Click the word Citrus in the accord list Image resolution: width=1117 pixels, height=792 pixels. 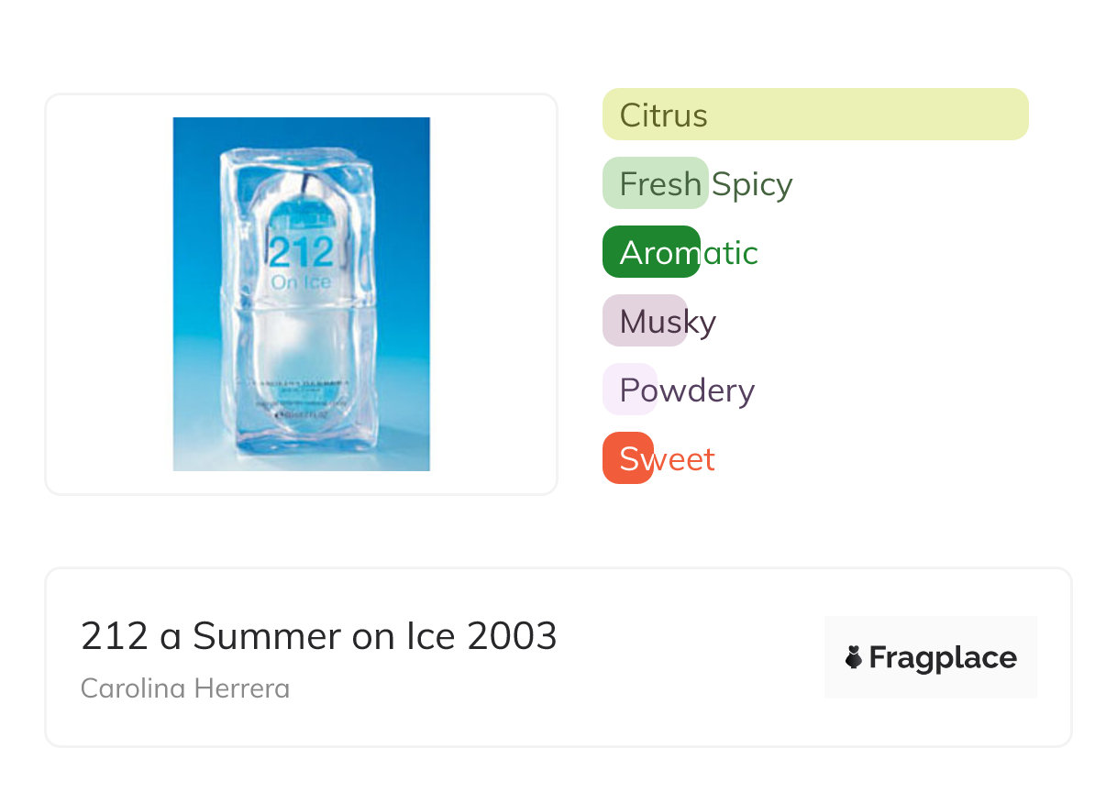pos(663,115)
